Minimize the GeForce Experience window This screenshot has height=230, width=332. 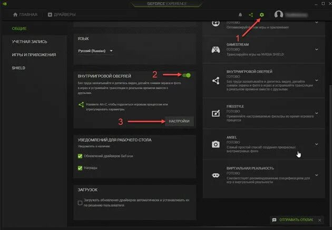click(x=316, y=4)
